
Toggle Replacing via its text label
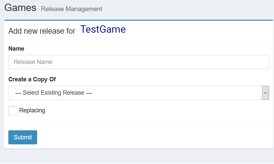[x=32, y=110]
